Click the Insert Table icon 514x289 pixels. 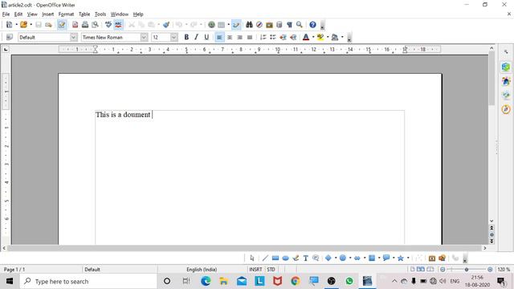pyautogui.click(x=222, y=25)
